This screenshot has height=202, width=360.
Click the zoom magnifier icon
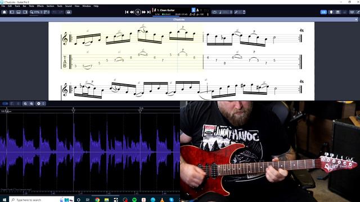point(31,12)
